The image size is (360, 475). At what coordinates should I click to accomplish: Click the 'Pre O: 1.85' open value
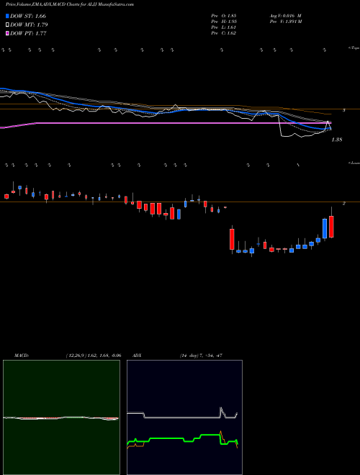[224, 16]
